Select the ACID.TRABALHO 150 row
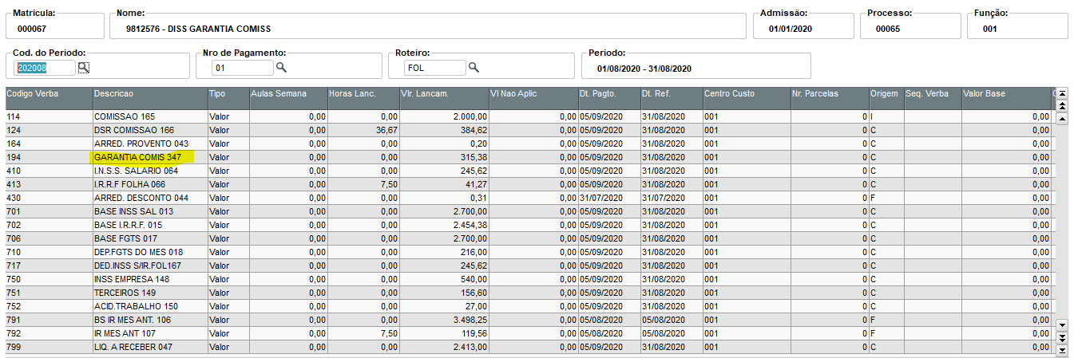This screenshot has width=1078, height=358. click(x=529, y=306)
